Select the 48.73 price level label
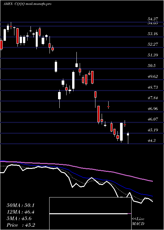Image resolution: width=164 pixels, height=230 pixels. click(x=153, y=87)
